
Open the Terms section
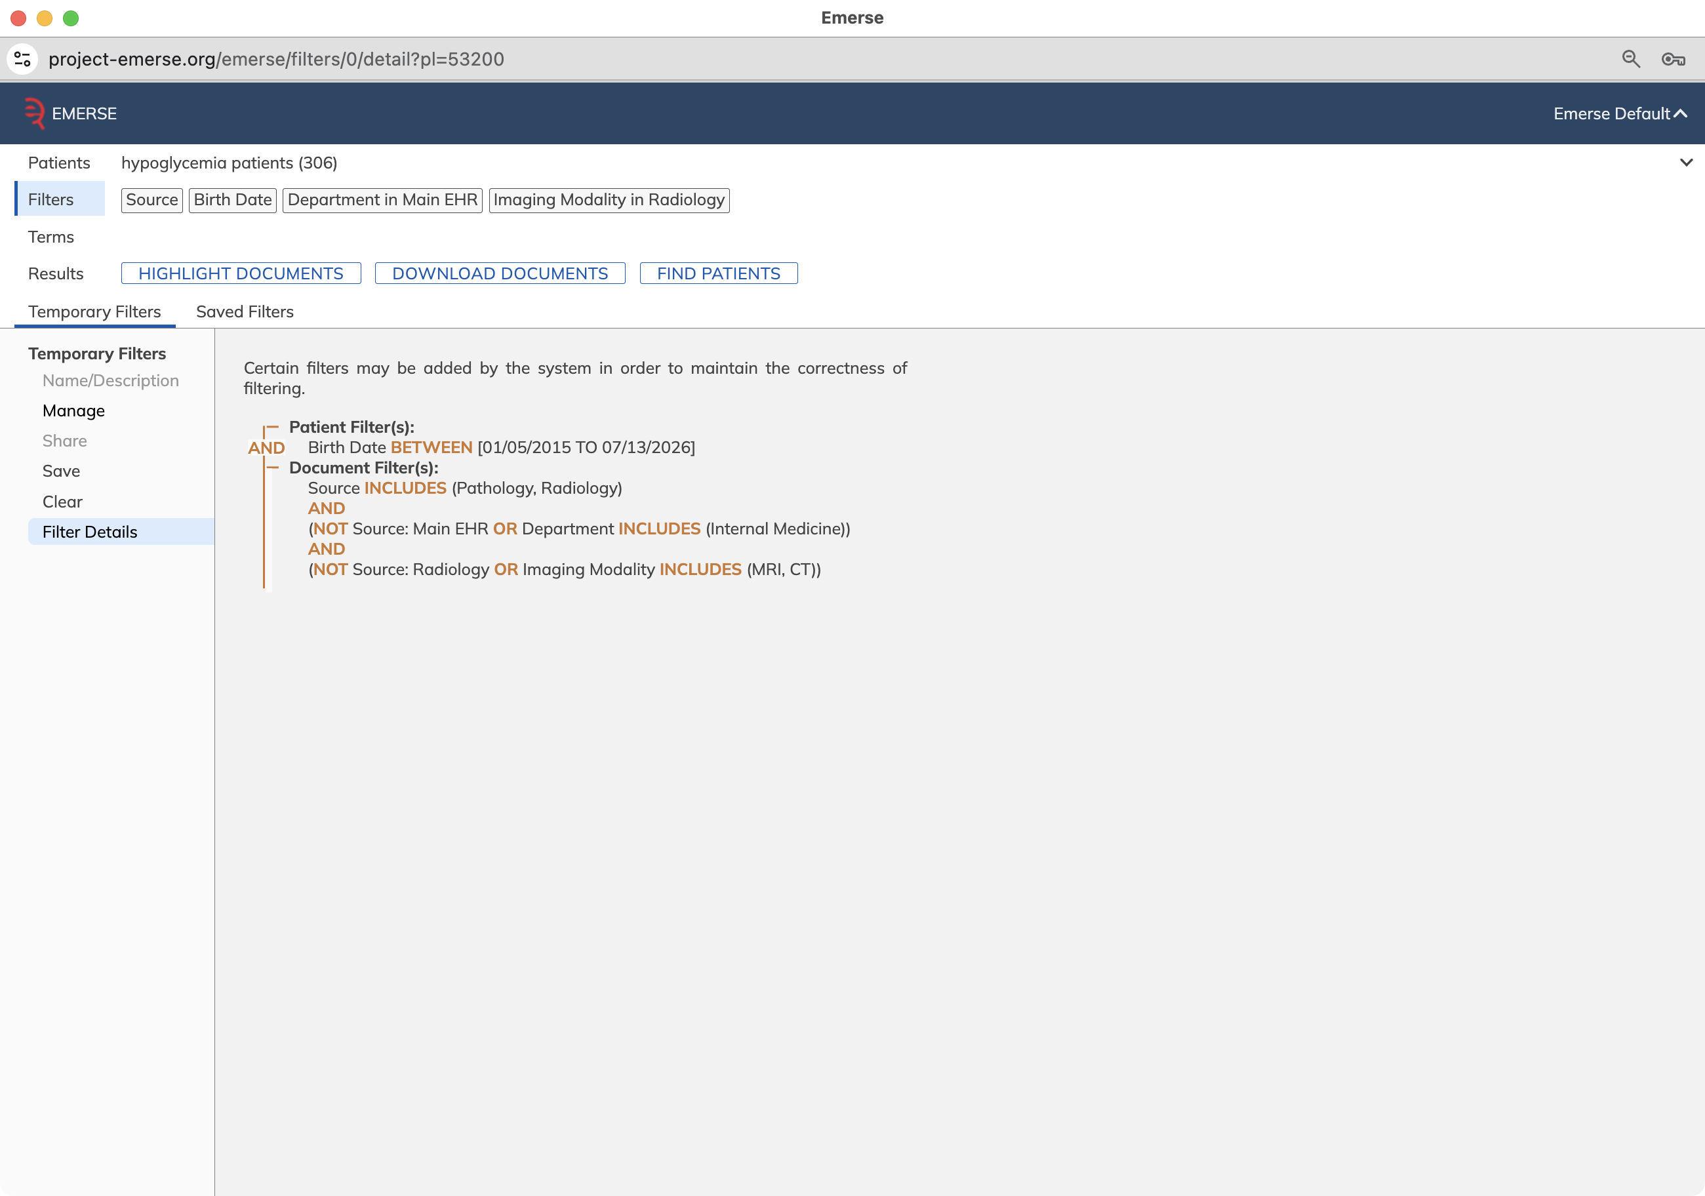(x=51, y=237)
